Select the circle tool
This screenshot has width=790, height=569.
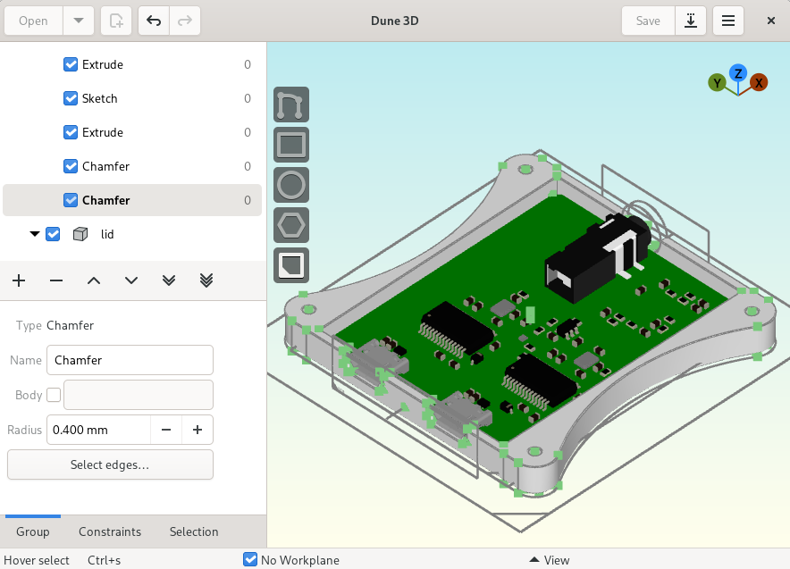tap(291, 185)
